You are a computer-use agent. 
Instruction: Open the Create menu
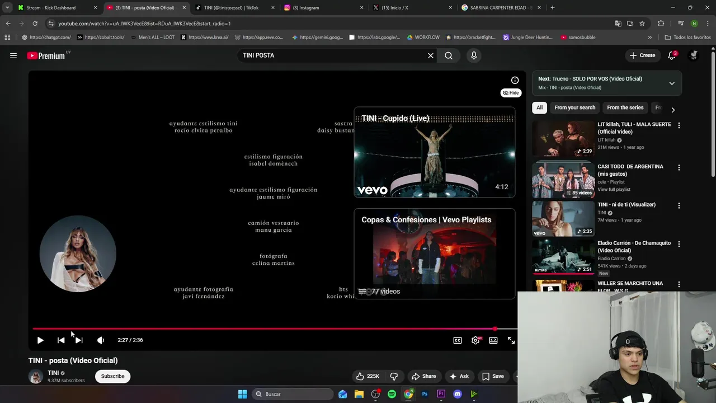click(x=642, y=55)
